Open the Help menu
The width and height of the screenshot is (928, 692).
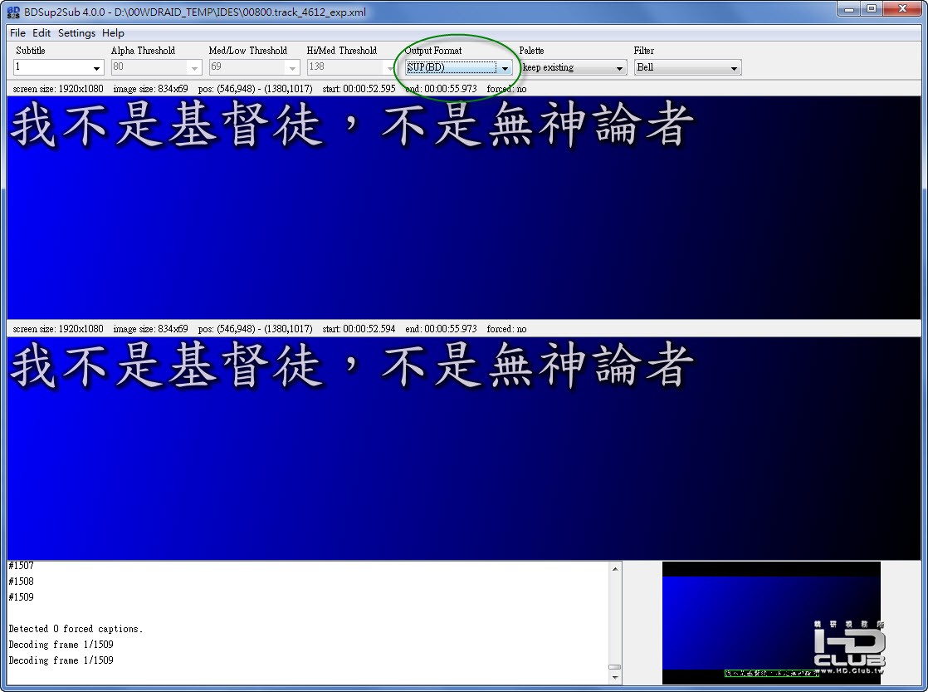coord(113,33)
